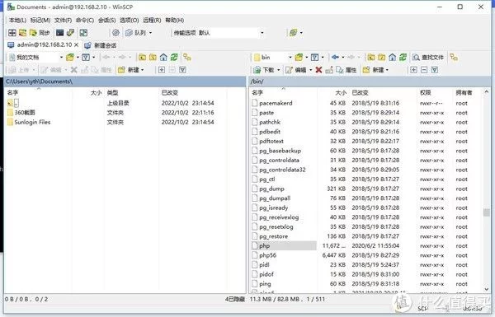
Task: Open the 远程(R) menu
Action: (152, 20)
